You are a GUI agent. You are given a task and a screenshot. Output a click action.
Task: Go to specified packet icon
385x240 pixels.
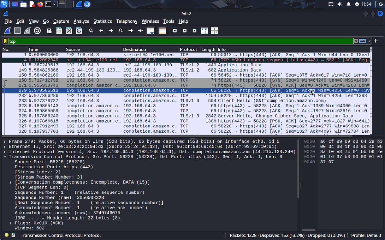click(x=121, y=31)
